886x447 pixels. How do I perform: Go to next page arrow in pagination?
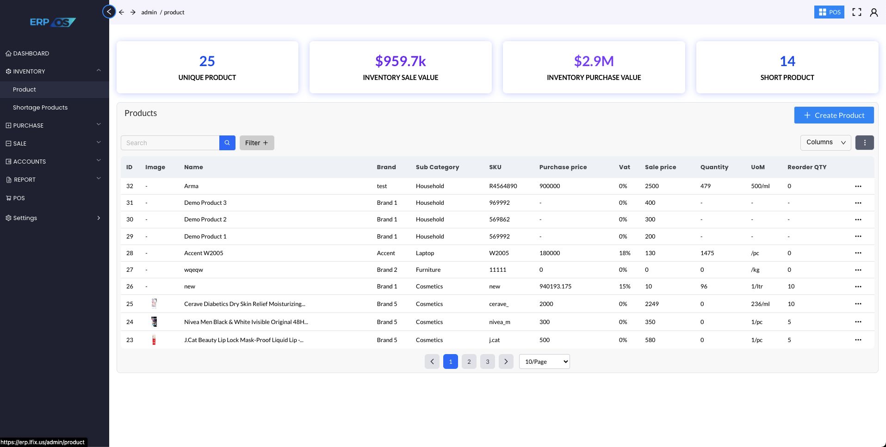(x=506, y=361)
